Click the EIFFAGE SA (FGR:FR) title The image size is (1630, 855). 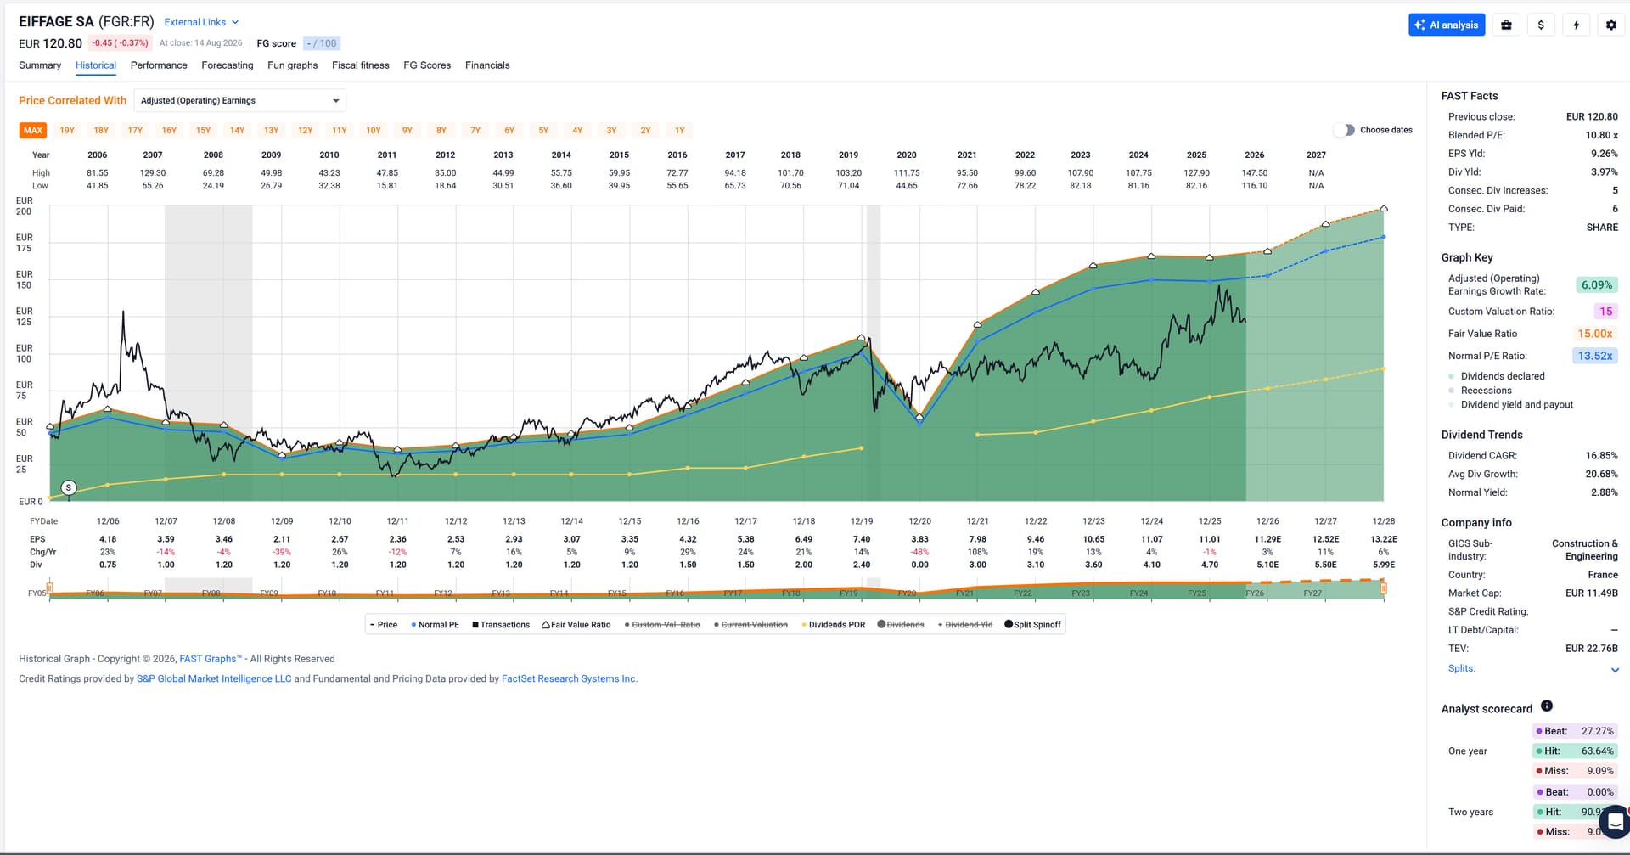pos(87,22)
